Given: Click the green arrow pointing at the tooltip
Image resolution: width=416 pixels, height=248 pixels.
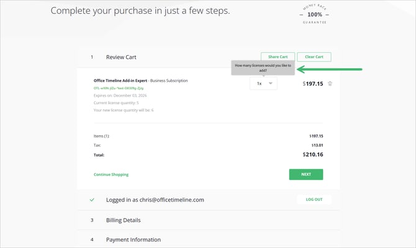Looking at the screenshot, I should tap(329, 69).
